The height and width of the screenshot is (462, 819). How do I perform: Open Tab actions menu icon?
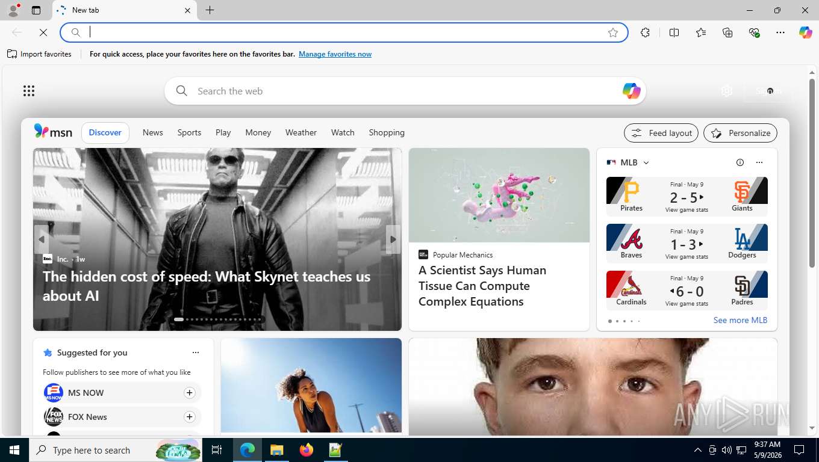[x=36, y=10]
